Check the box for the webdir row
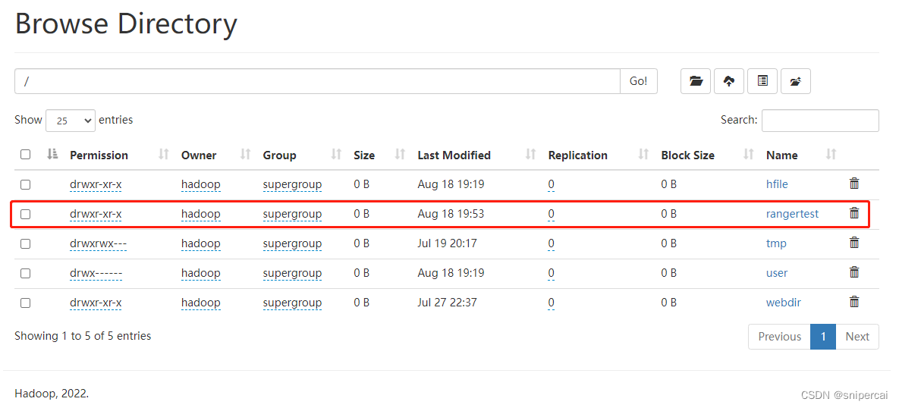This screenshot has height=408, width=899. point(25,303)
